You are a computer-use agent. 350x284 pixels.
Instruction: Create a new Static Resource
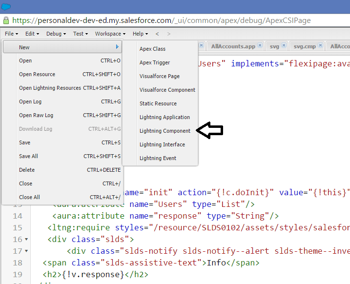[160, 103]
